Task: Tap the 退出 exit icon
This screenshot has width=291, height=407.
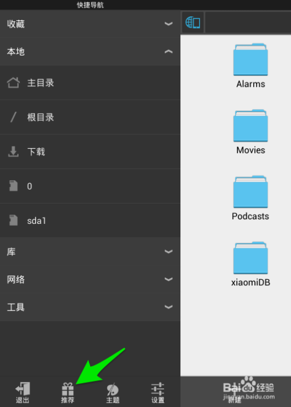Action: 23,388
